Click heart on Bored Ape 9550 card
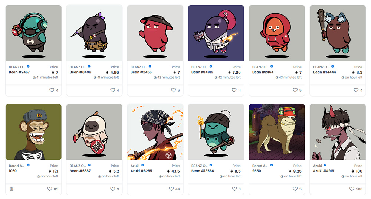 (x=295, y=189)
